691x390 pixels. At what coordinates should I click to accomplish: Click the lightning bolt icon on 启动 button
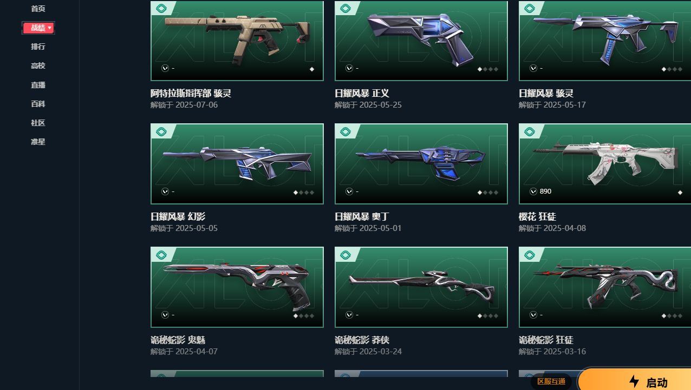tap(634, 382)
